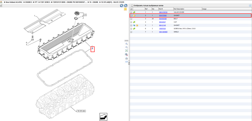
Task: Open the yellow sticky note icon
Action: coord(125,9)
